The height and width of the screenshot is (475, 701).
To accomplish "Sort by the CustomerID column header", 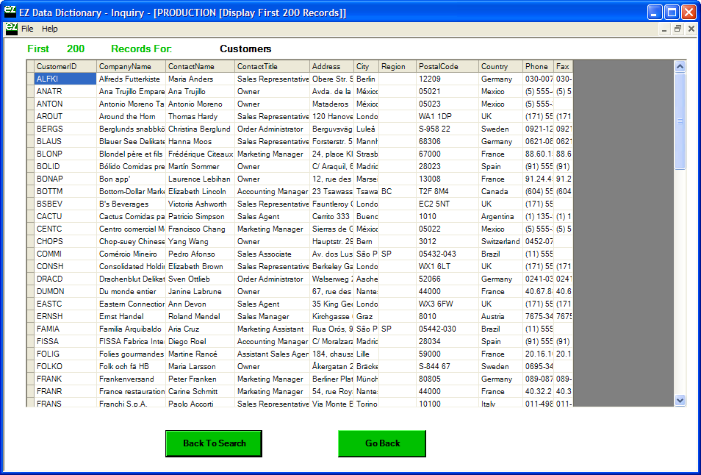I will (65, 66).
